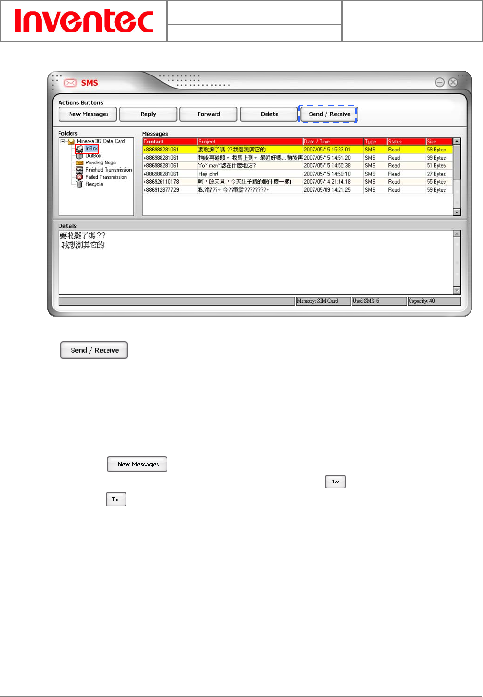The width and height of the screenshot is (483, 697).
Task: Select the Recycle folder label
Action: [94, 184]
